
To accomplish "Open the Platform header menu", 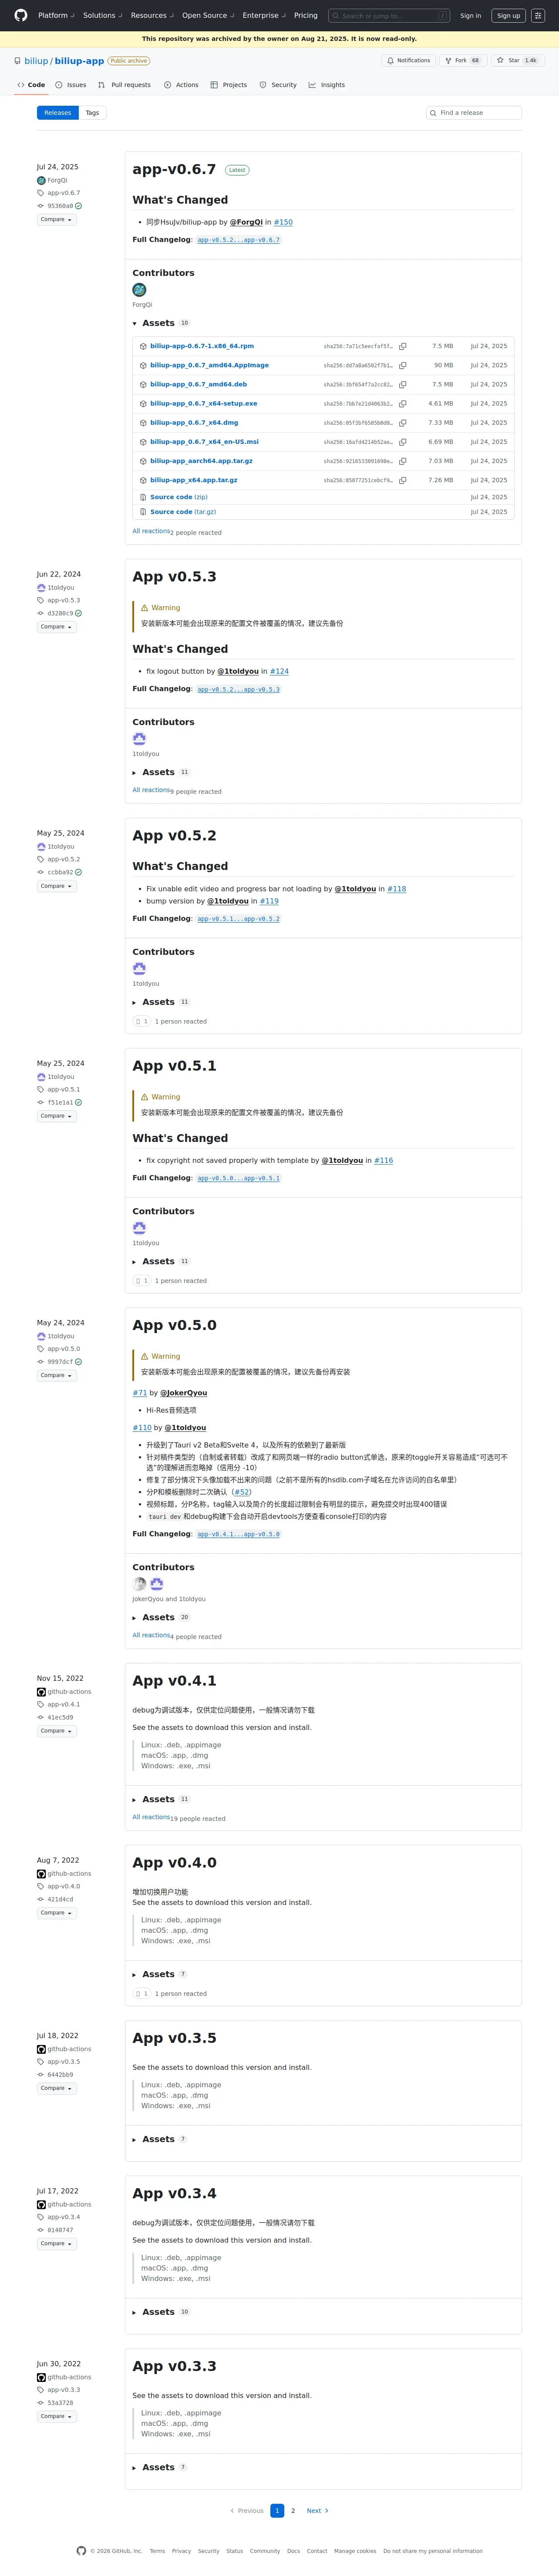I will pyautogui.click(x=56, y=16).
